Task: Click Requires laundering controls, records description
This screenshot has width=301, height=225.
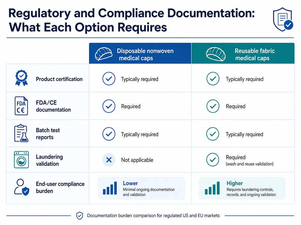Action: (x=251, y=192)
